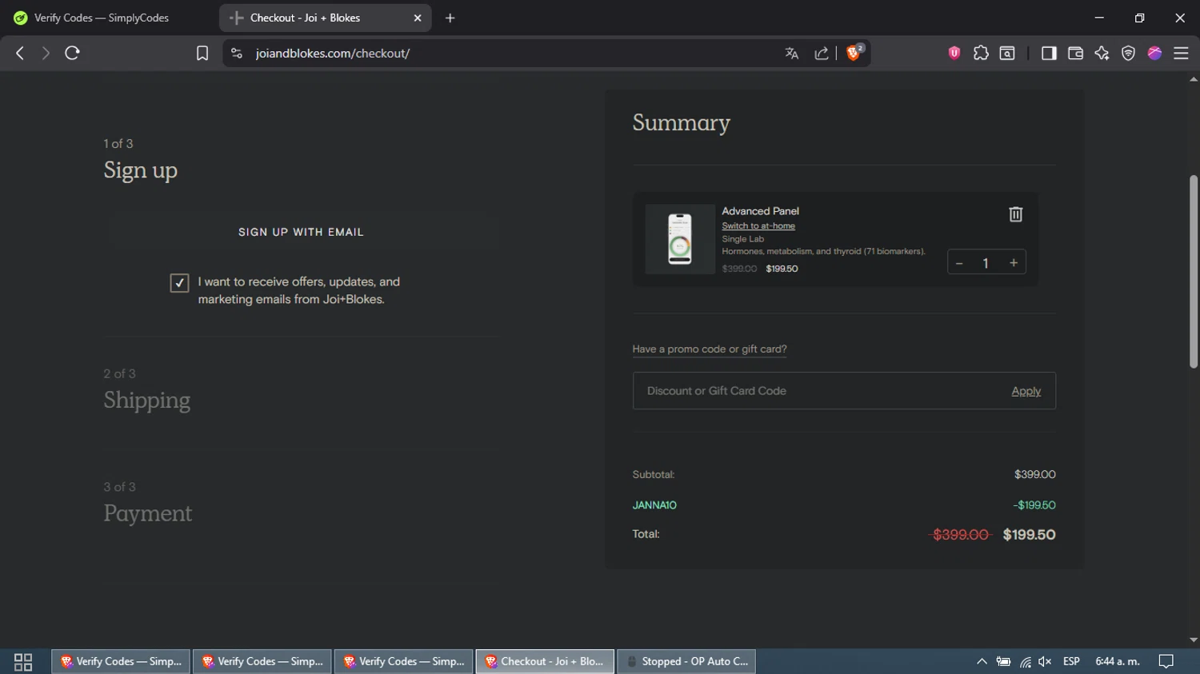This screenshot has height=674, width=1200.
Task: Delete Advanced Panel with trash icon
Action: click(x=1015, y=214)
